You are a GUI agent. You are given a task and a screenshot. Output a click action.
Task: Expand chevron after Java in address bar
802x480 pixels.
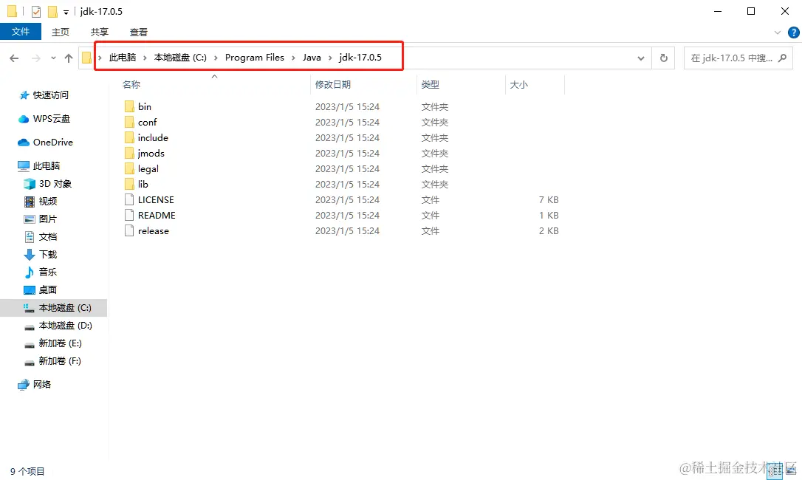330,58
